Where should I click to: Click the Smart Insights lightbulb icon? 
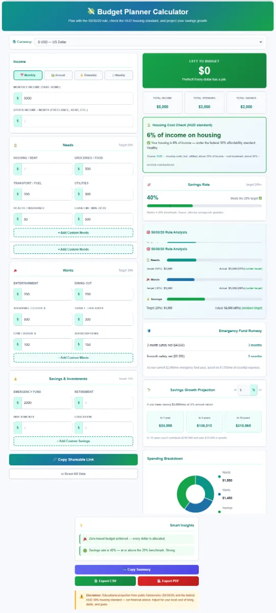coord(81,525)
